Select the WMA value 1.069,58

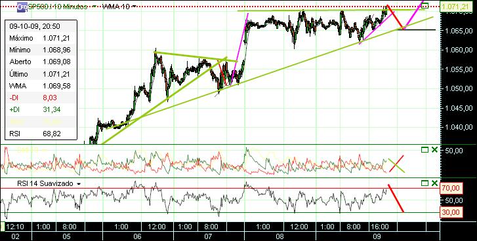point(56,86)
